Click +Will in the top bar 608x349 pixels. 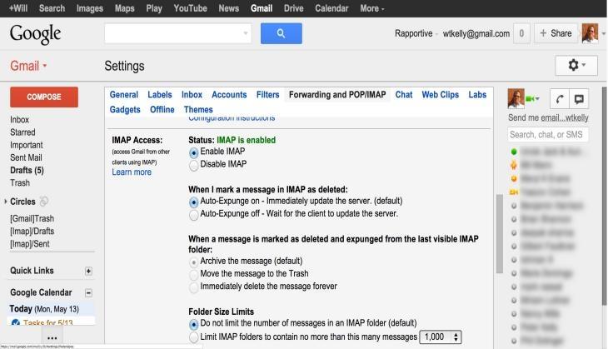tap(17, 8)
